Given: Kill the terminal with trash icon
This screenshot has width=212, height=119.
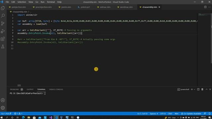Looking at the screenshot, I should point(202,89).
